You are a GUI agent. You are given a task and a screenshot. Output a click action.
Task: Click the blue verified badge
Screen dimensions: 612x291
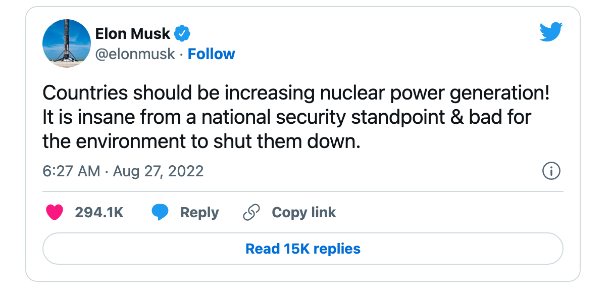(x=182, y=34)
